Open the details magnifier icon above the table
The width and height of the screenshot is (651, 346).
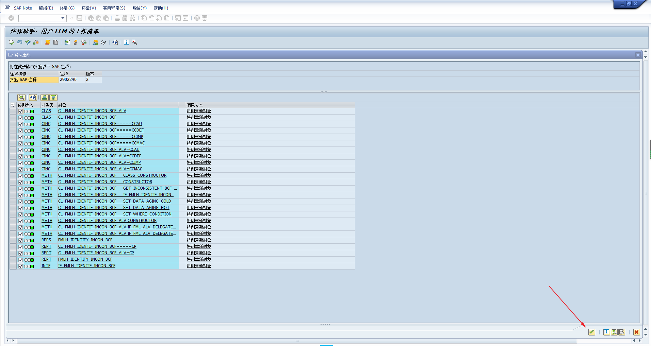click(x=21, y=98)
